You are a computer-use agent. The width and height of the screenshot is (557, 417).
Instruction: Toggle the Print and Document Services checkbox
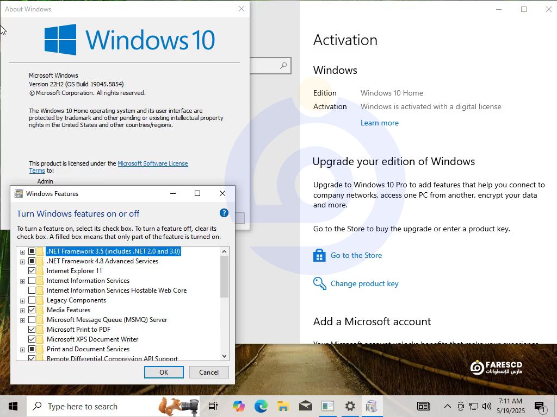click(x=32, y=349)
